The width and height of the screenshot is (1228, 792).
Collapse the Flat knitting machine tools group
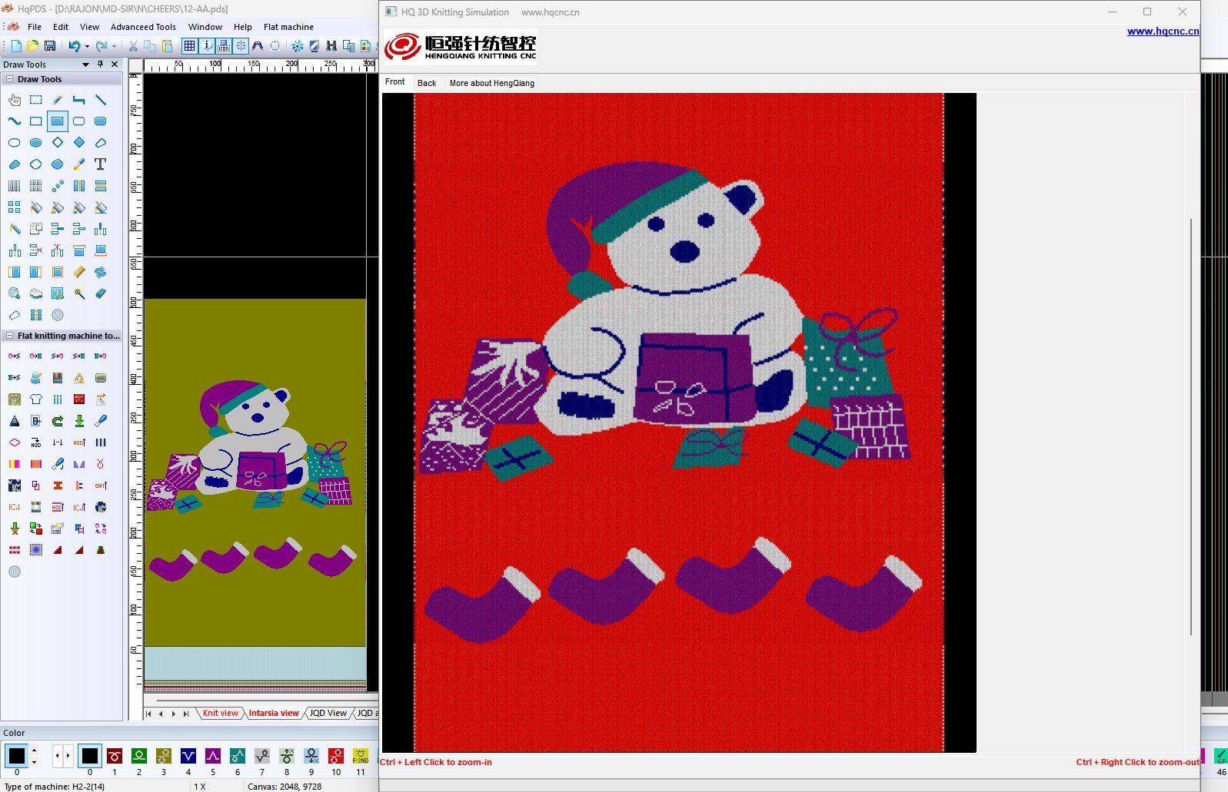pyautogui.click(x=9, y=336)
